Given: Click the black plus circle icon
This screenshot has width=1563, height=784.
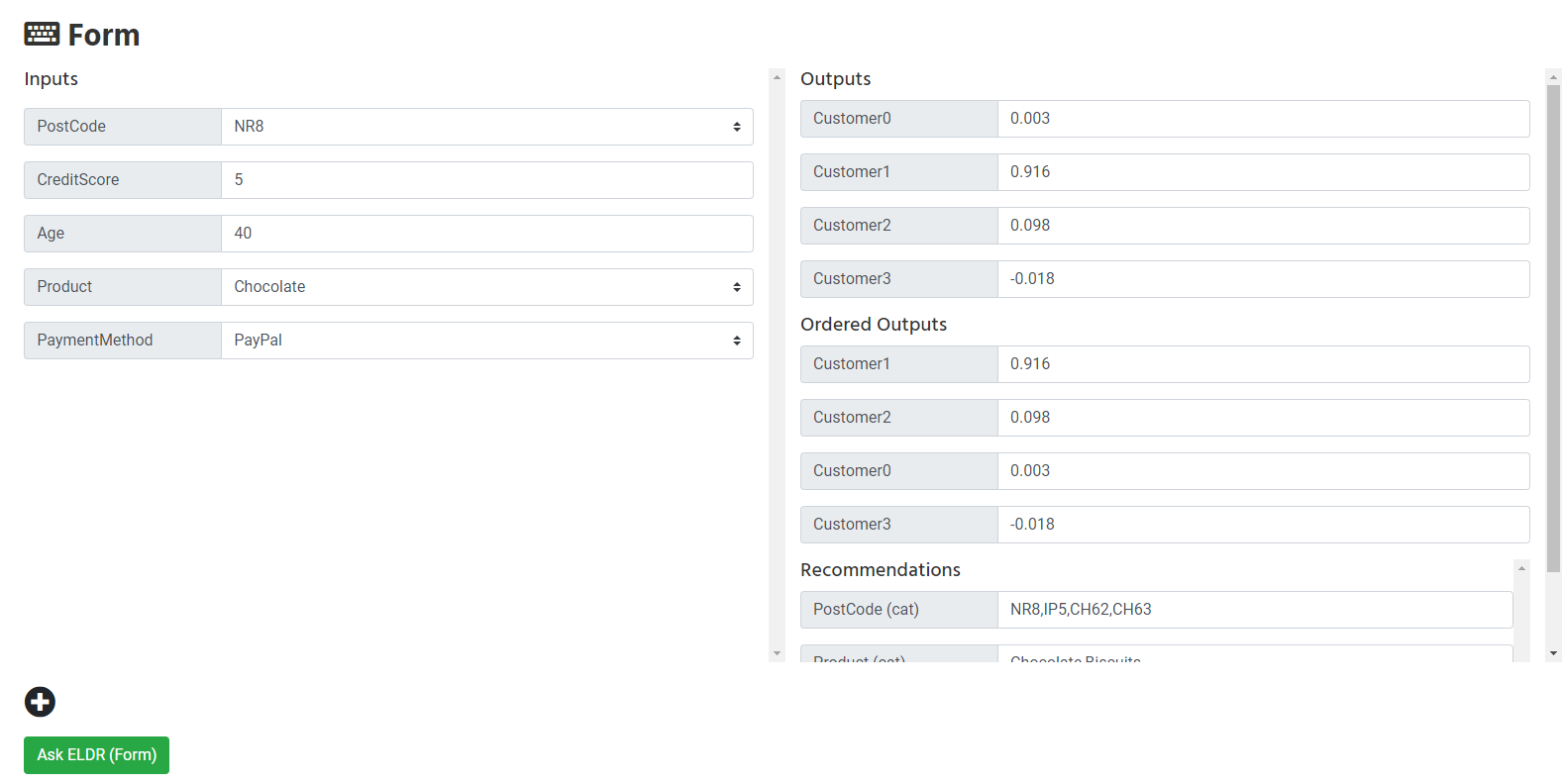Looking at the screenshot, I should (40, 702).
